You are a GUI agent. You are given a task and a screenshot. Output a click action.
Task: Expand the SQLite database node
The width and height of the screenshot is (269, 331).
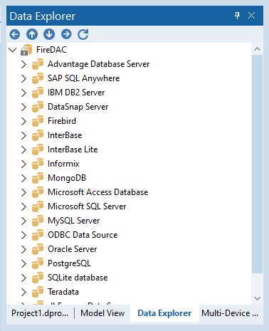pyautogui.click(x=23, y=278)
